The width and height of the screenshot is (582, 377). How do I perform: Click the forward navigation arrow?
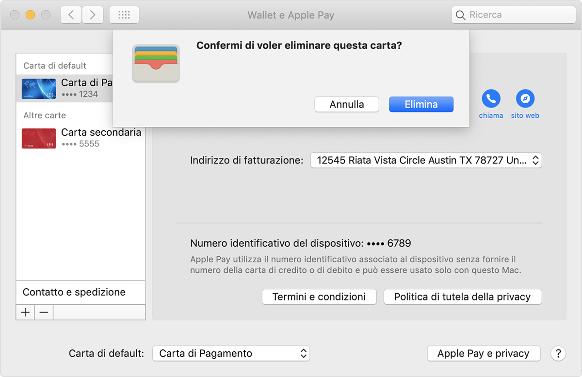coord(92,15)
